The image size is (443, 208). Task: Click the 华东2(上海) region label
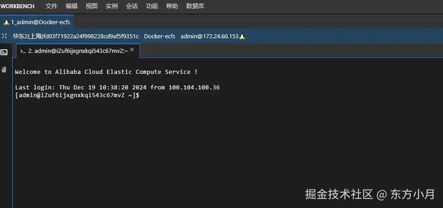point(27,36)
